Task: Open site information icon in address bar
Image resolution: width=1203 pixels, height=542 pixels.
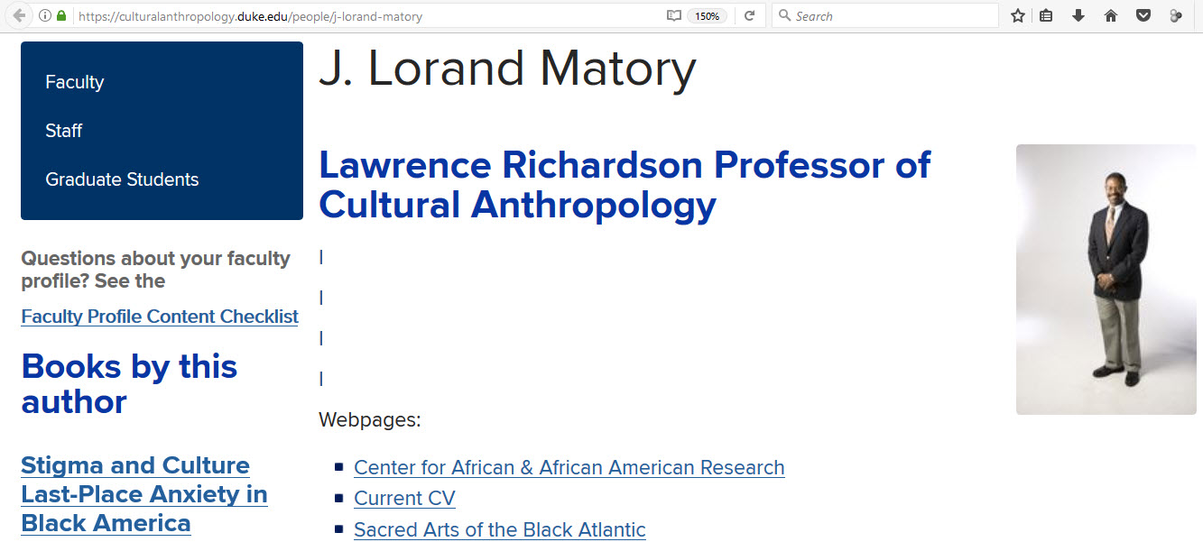Action: coord(45,16)
